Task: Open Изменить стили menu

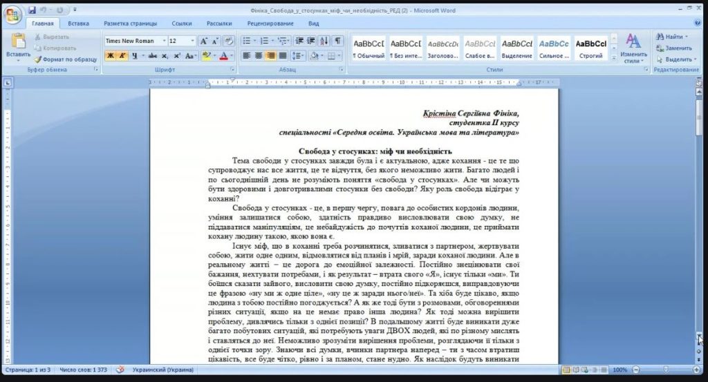Action: [633, 48]
